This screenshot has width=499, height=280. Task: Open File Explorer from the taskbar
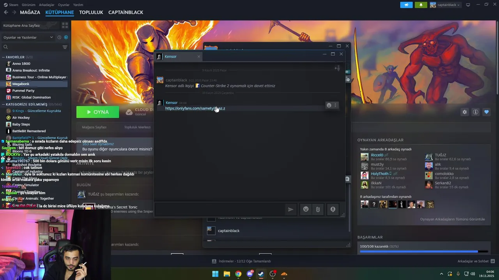tap(227, 274)
